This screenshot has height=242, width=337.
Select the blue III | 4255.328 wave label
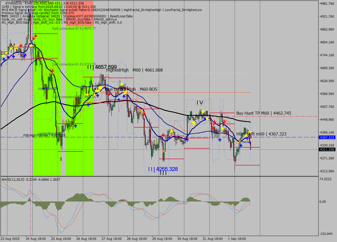pyautogui.click(x=163, y=169)
